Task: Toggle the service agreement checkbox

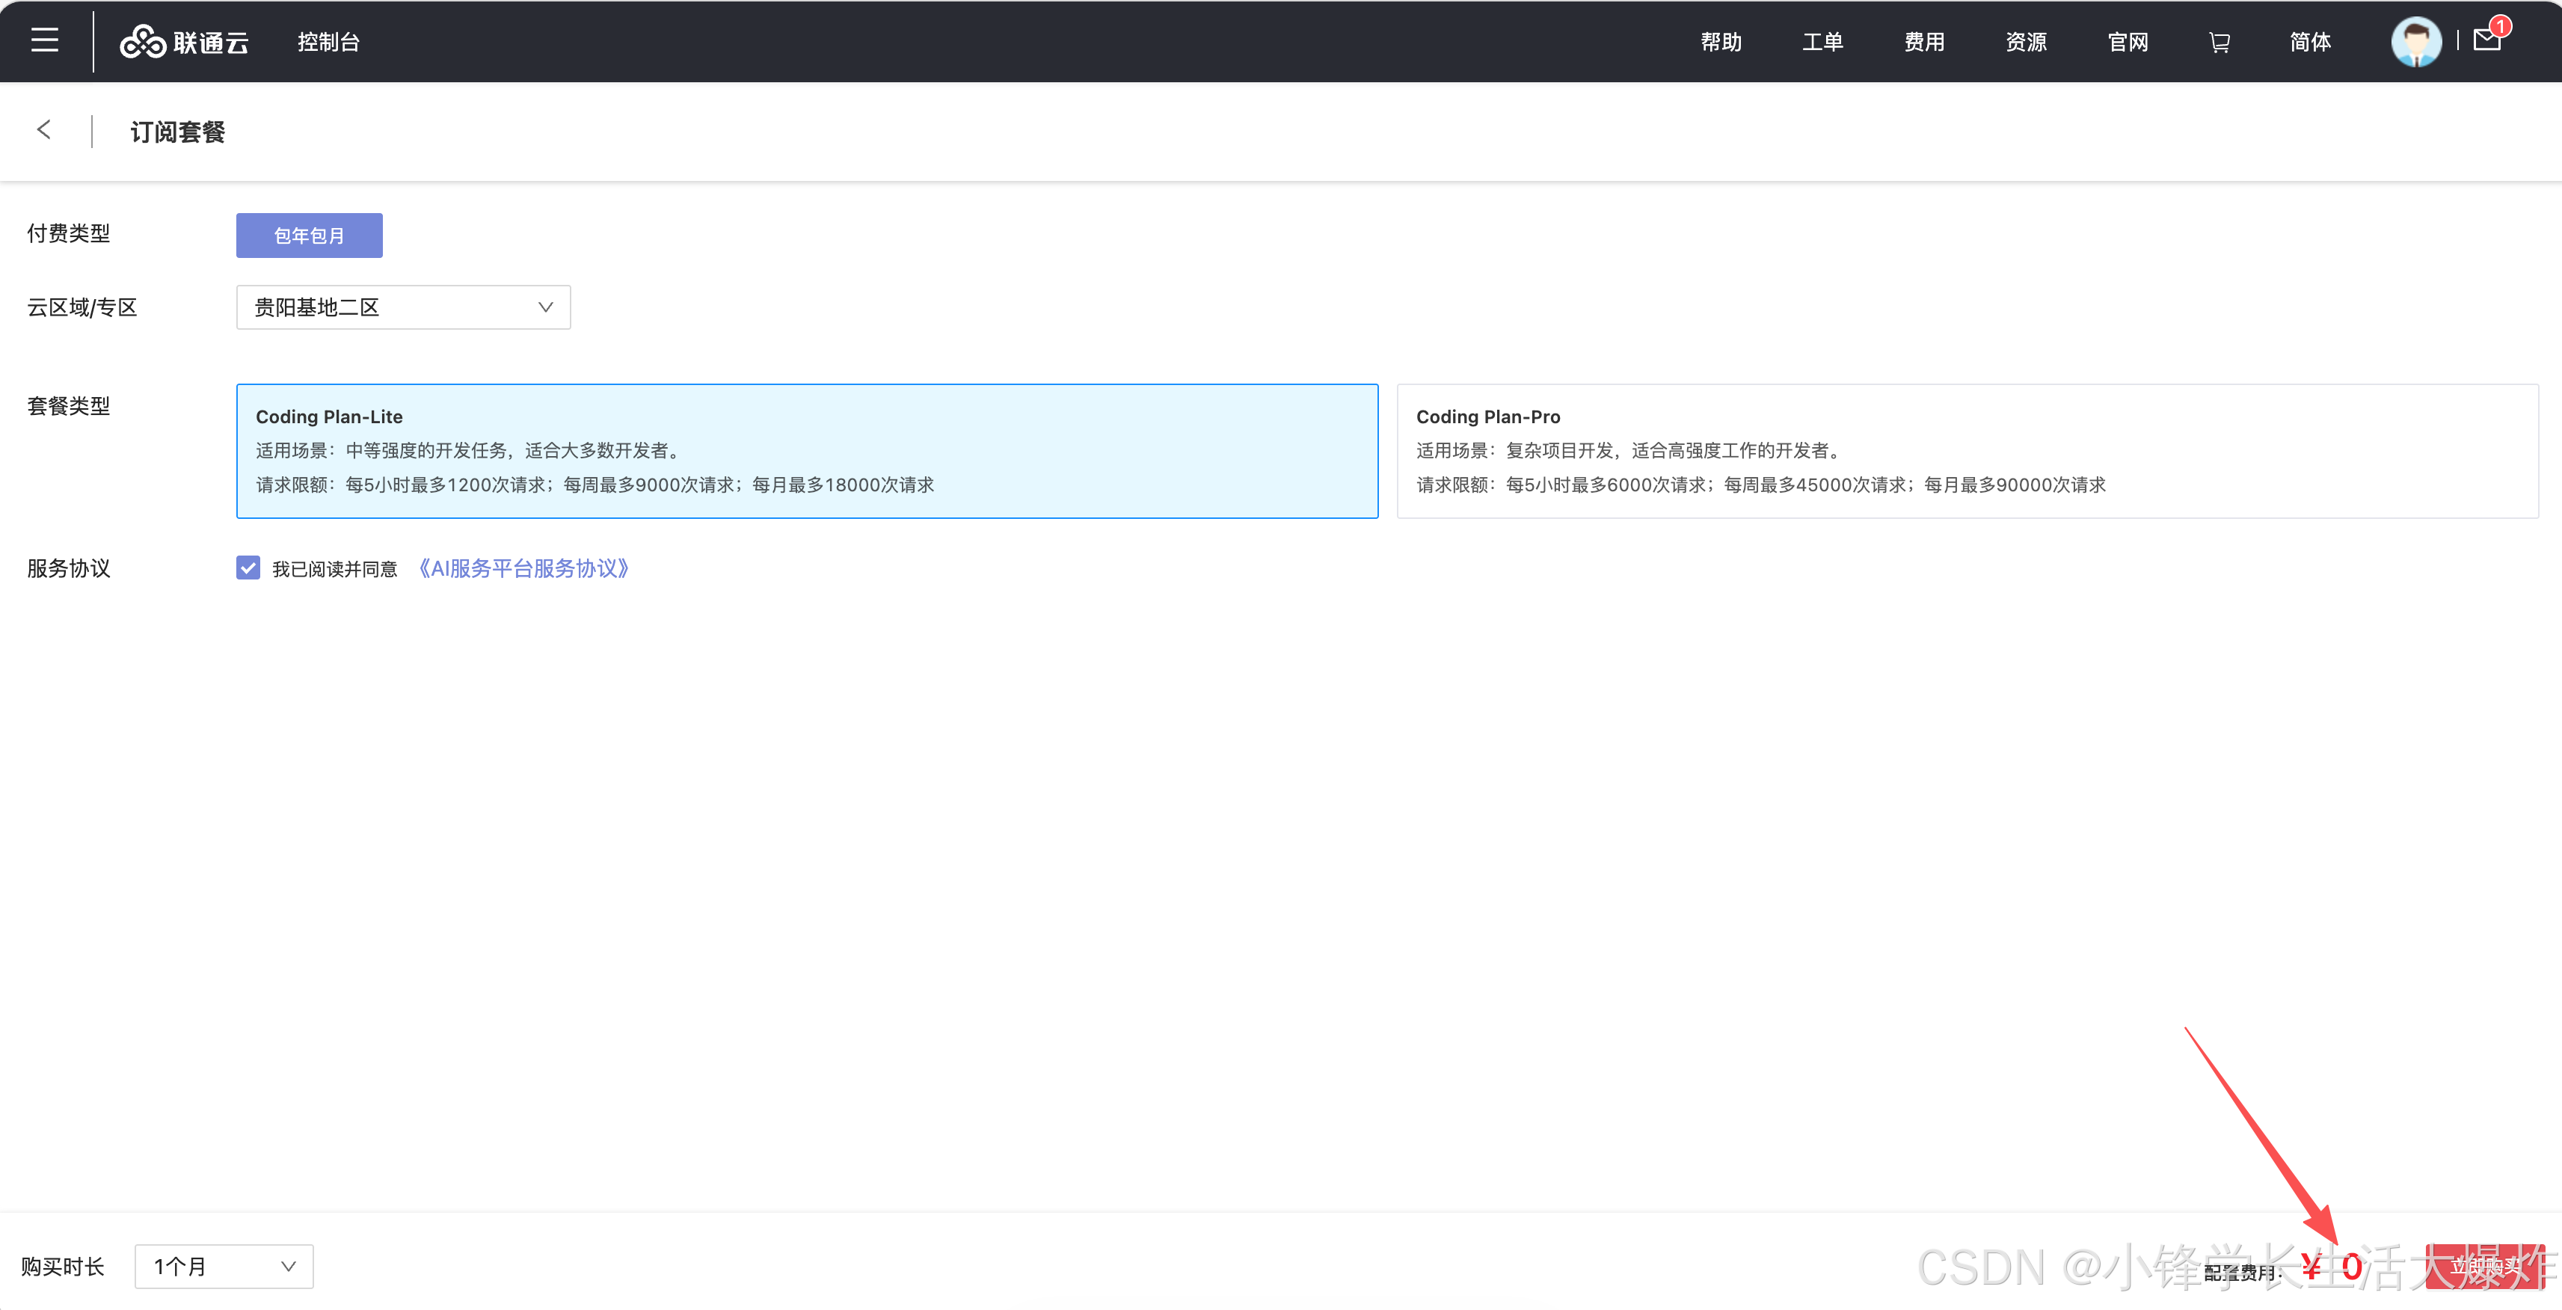Action: [248, 568]
